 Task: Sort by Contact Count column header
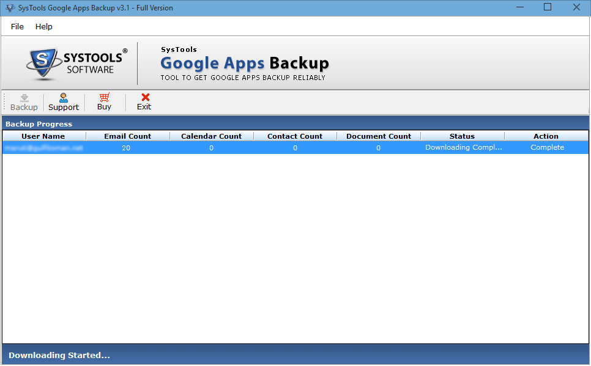295,136
